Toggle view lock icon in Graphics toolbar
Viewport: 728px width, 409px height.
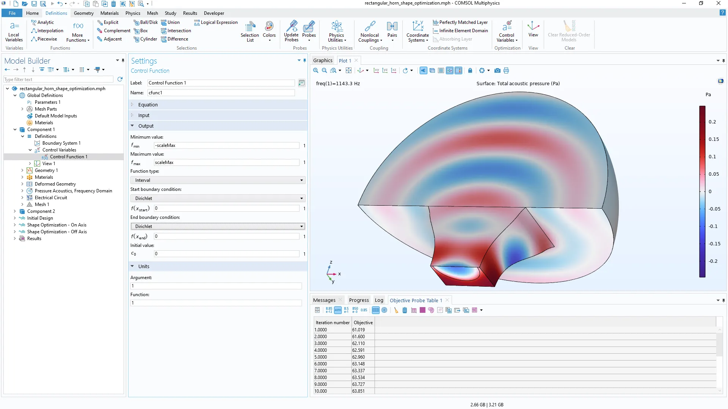click(470, 70)
